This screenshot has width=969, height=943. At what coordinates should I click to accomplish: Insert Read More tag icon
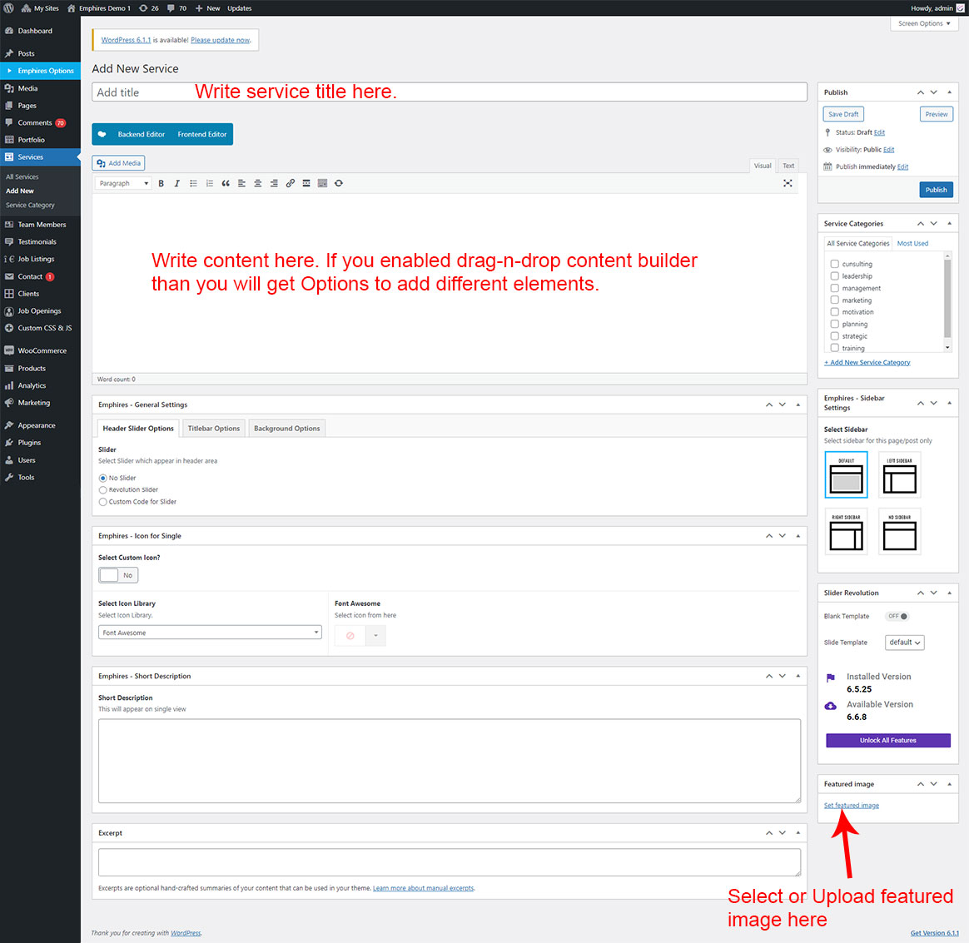[306, 183]
